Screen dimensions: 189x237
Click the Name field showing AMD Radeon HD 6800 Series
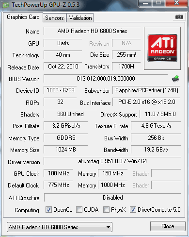pos(92,31)
